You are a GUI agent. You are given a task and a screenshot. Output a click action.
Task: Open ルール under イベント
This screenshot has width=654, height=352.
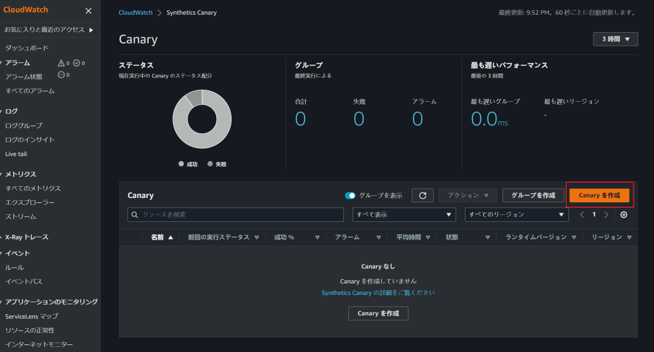pyautogui.click(x=14, y=267)
